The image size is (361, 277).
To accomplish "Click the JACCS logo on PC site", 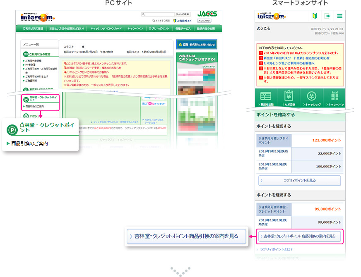I will pyautogui.click(x=207, y=14).
